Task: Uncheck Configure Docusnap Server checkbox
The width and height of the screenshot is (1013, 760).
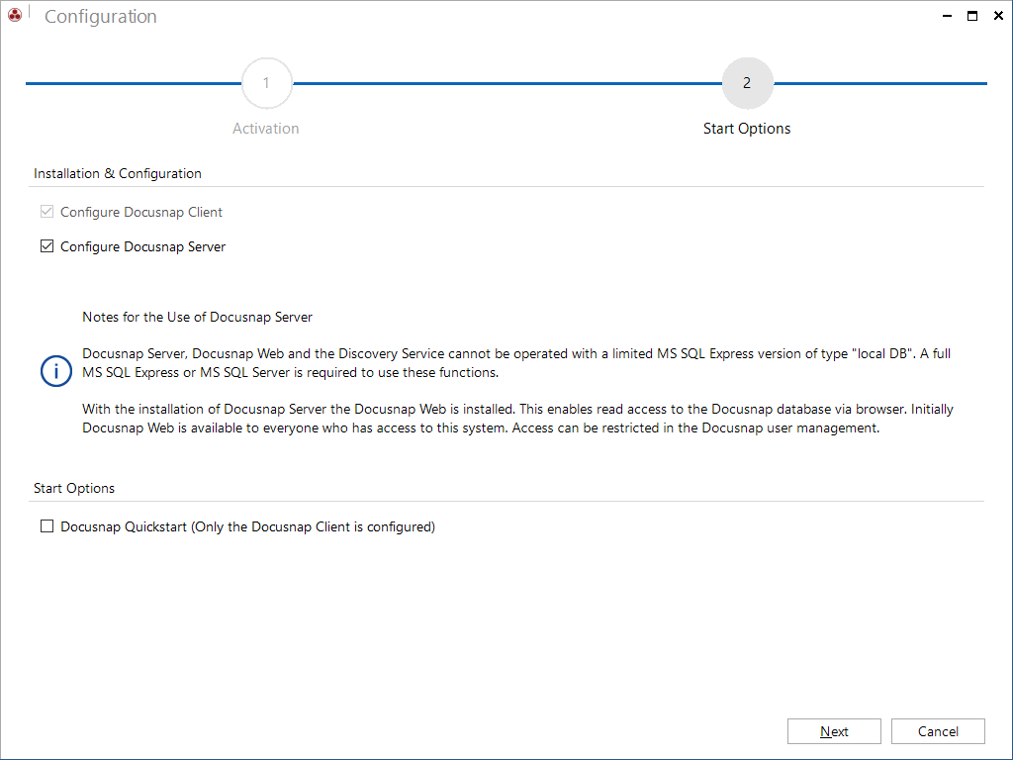Action: tap(46, 246)
